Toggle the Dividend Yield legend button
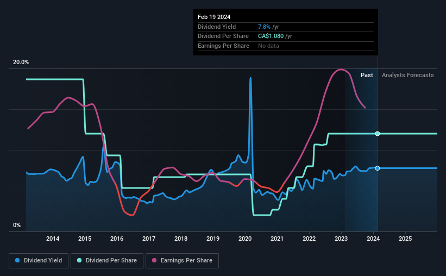Image resolution: width=446 pixels, height=276 pixels. 38,261
